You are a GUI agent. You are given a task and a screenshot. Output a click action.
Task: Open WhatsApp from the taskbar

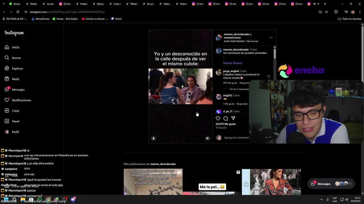pyautogui.click(x=40, y=199)
